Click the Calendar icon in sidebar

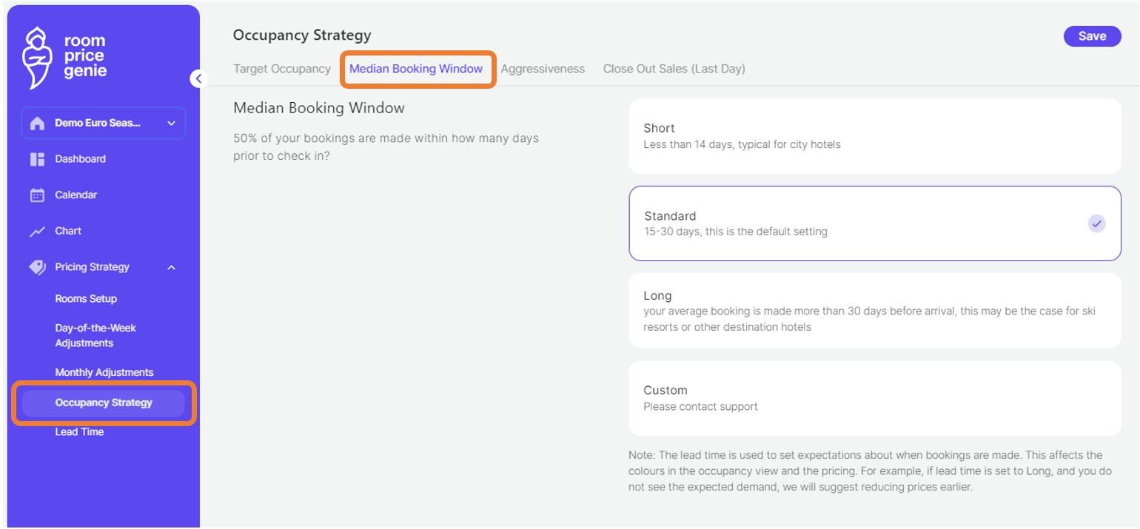tap(37, 195)
